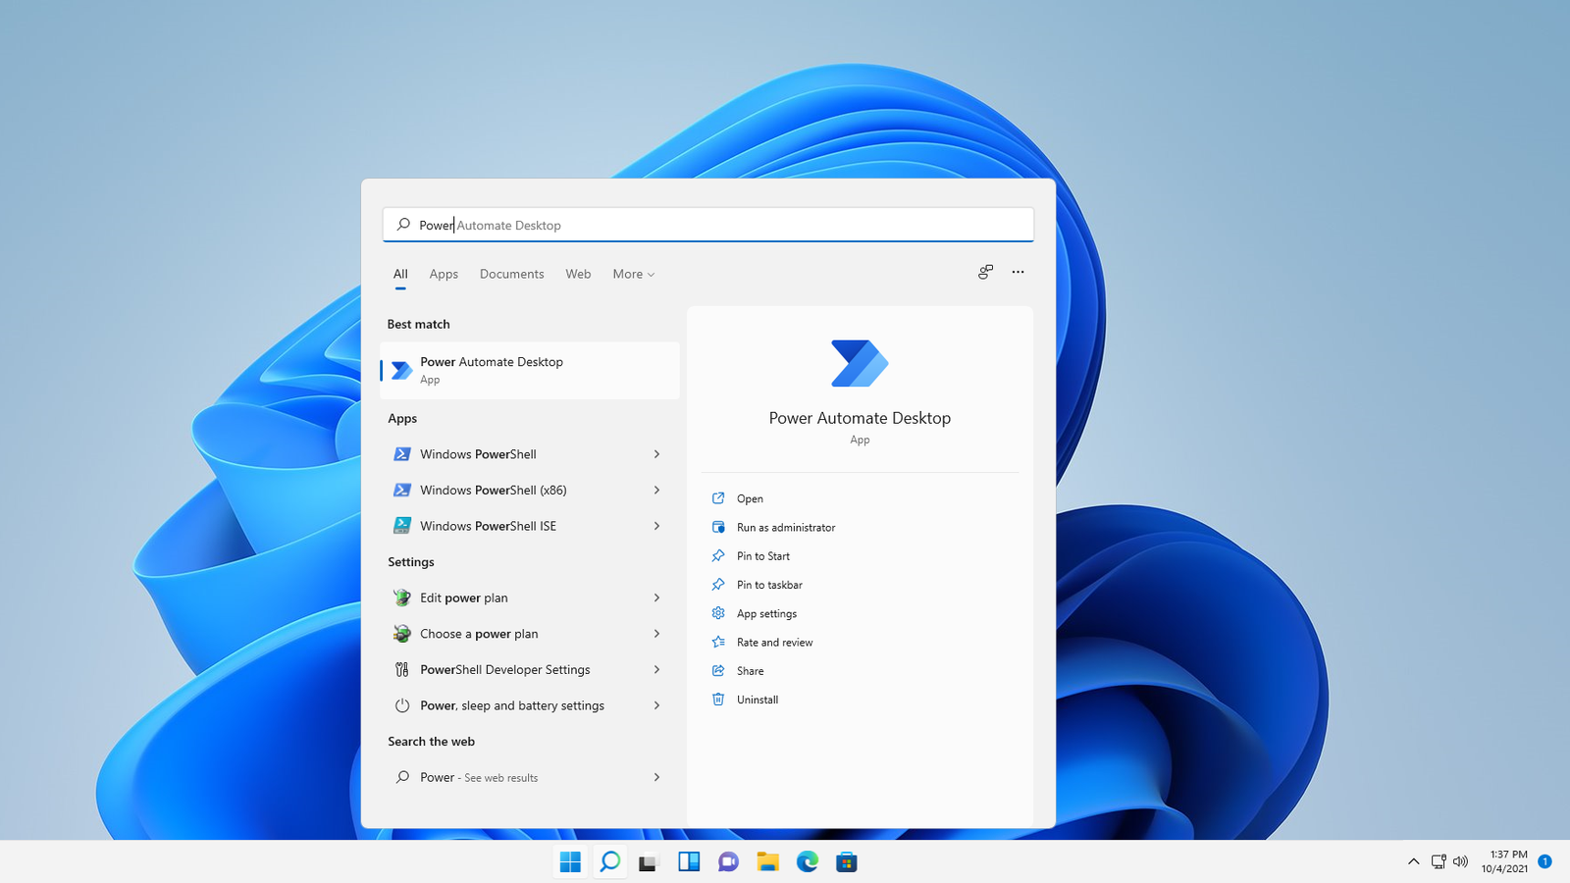The height and width of the screenshot is (883, 1570).
Task: Click the Pin to taskbar pin icon
Action: click(718, 585)
